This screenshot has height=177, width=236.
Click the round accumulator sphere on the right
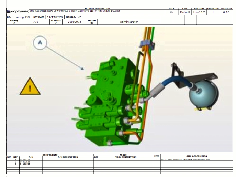coord(202,94)
